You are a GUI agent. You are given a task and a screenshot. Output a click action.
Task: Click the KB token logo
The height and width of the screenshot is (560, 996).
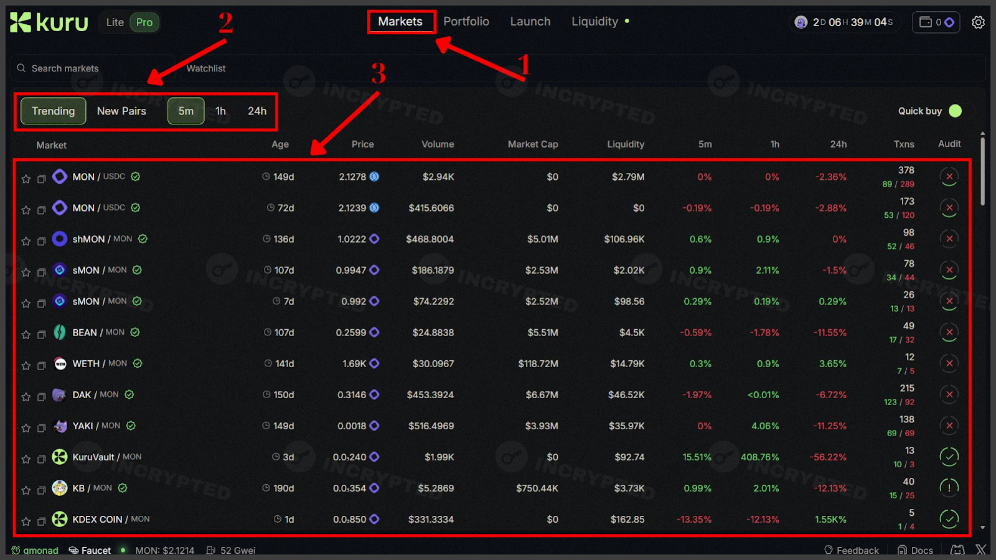[x=60, y=488]
